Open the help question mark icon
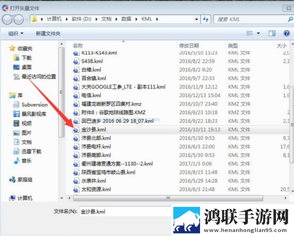Viewport: 294px width, 236px height. point(287,33)
